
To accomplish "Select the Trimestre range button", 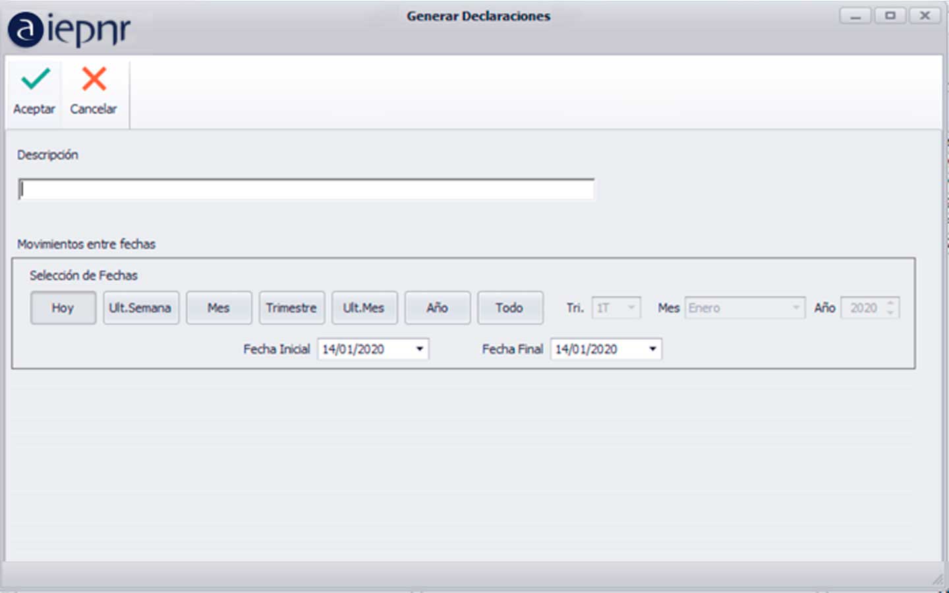I will (x=291, y=308).
